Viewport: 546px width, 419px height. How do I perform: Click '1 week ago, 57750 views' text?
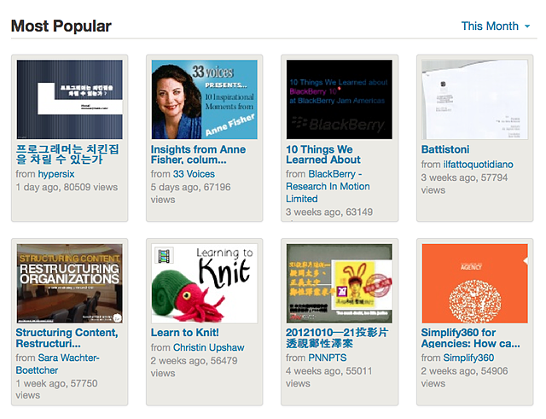[x=56, y=389]
